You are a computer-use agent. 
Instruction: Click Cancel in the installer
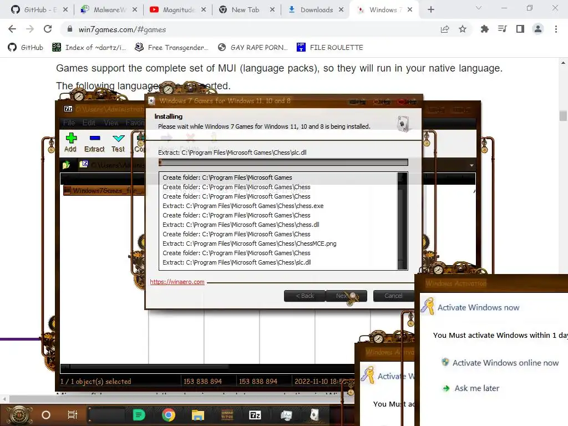pos(393,296)
